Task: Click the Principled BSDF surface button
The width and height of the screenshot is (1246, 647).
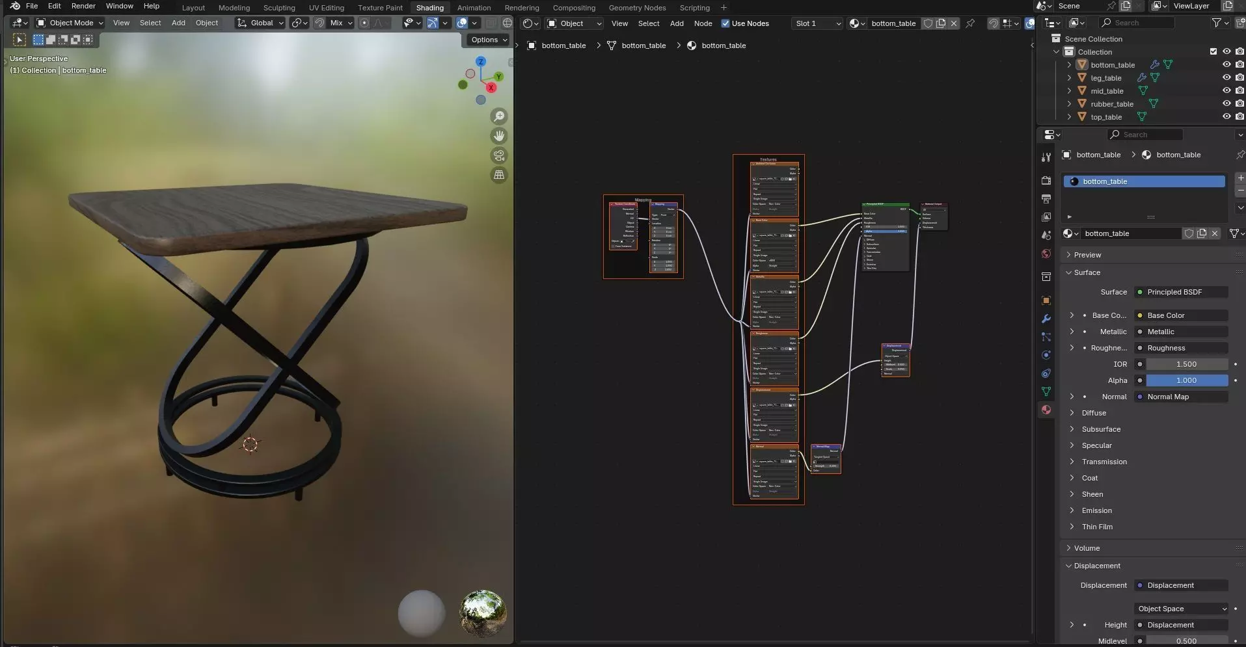Action: pos(1182,292)
